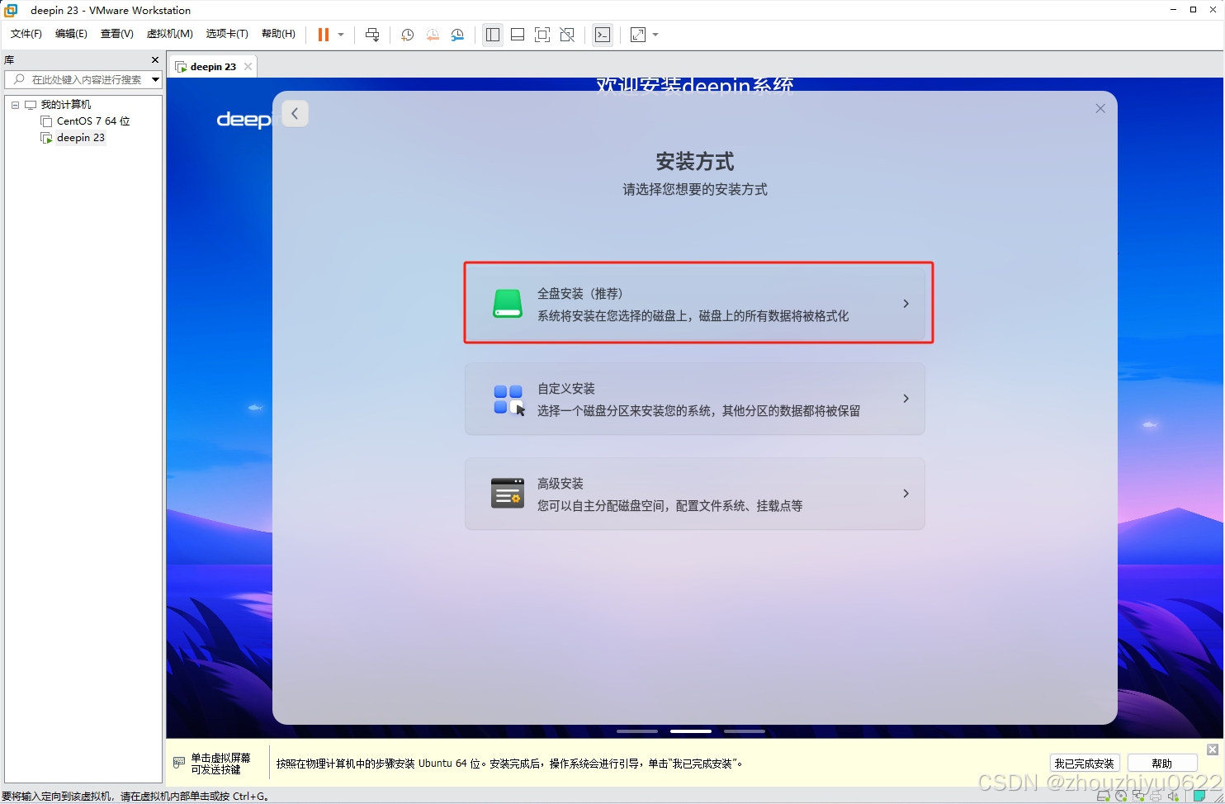Choose the 高级安装 advanced install option
1225x804 pixels.
pos(694,494)
